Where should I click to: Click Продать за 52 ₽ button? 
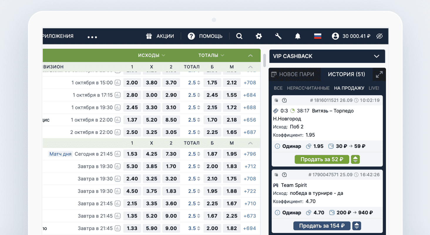click(x=322, y=160)
